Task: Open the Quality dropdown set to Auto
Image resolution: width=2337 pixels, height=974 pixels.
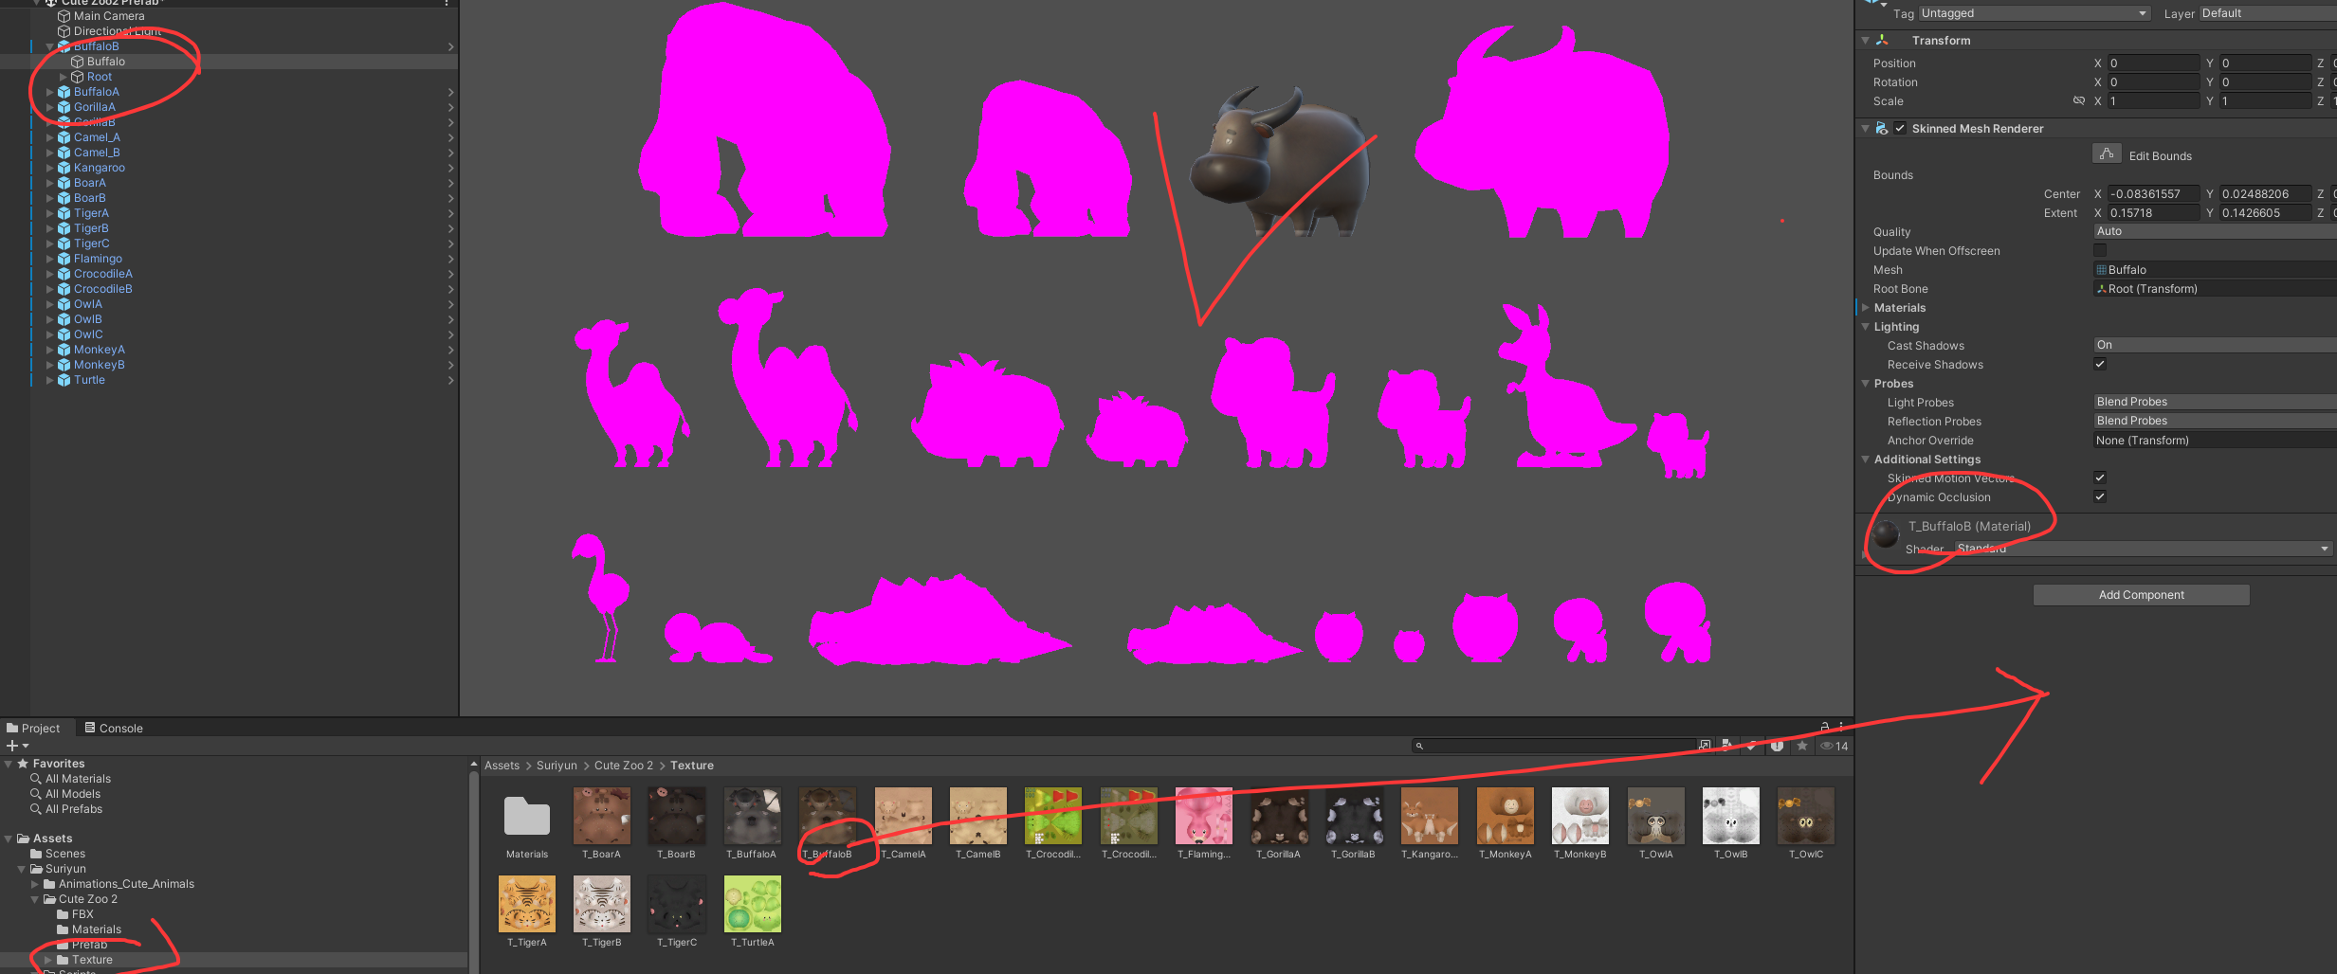Action: pos(2215,231)
